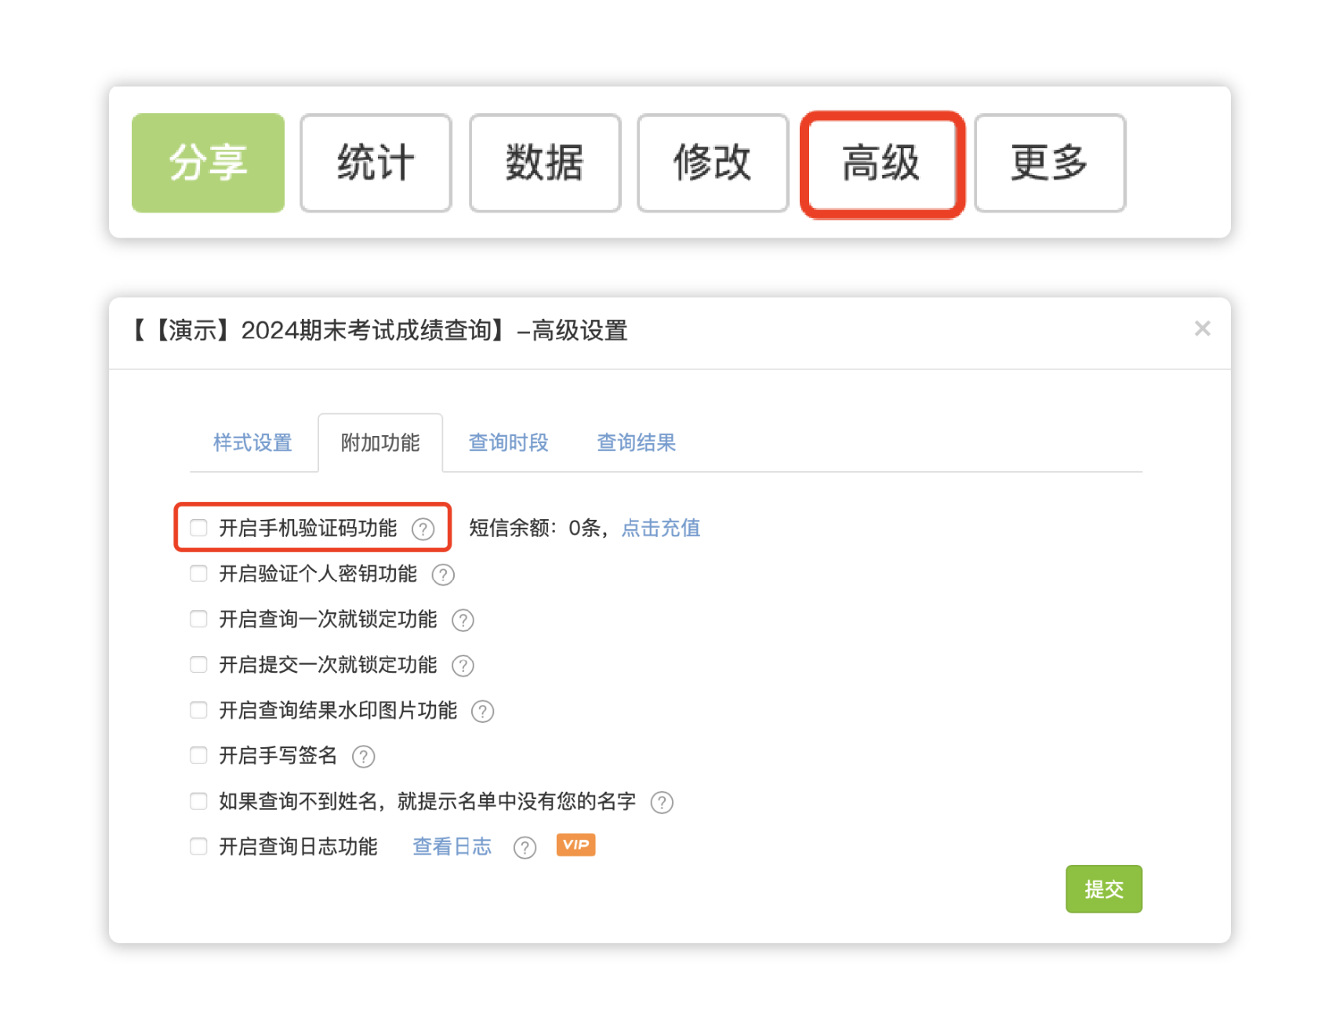Switch to the 查询时段 tab
This screenshot has height=1035, width=1336.
(x=508, y=443)
